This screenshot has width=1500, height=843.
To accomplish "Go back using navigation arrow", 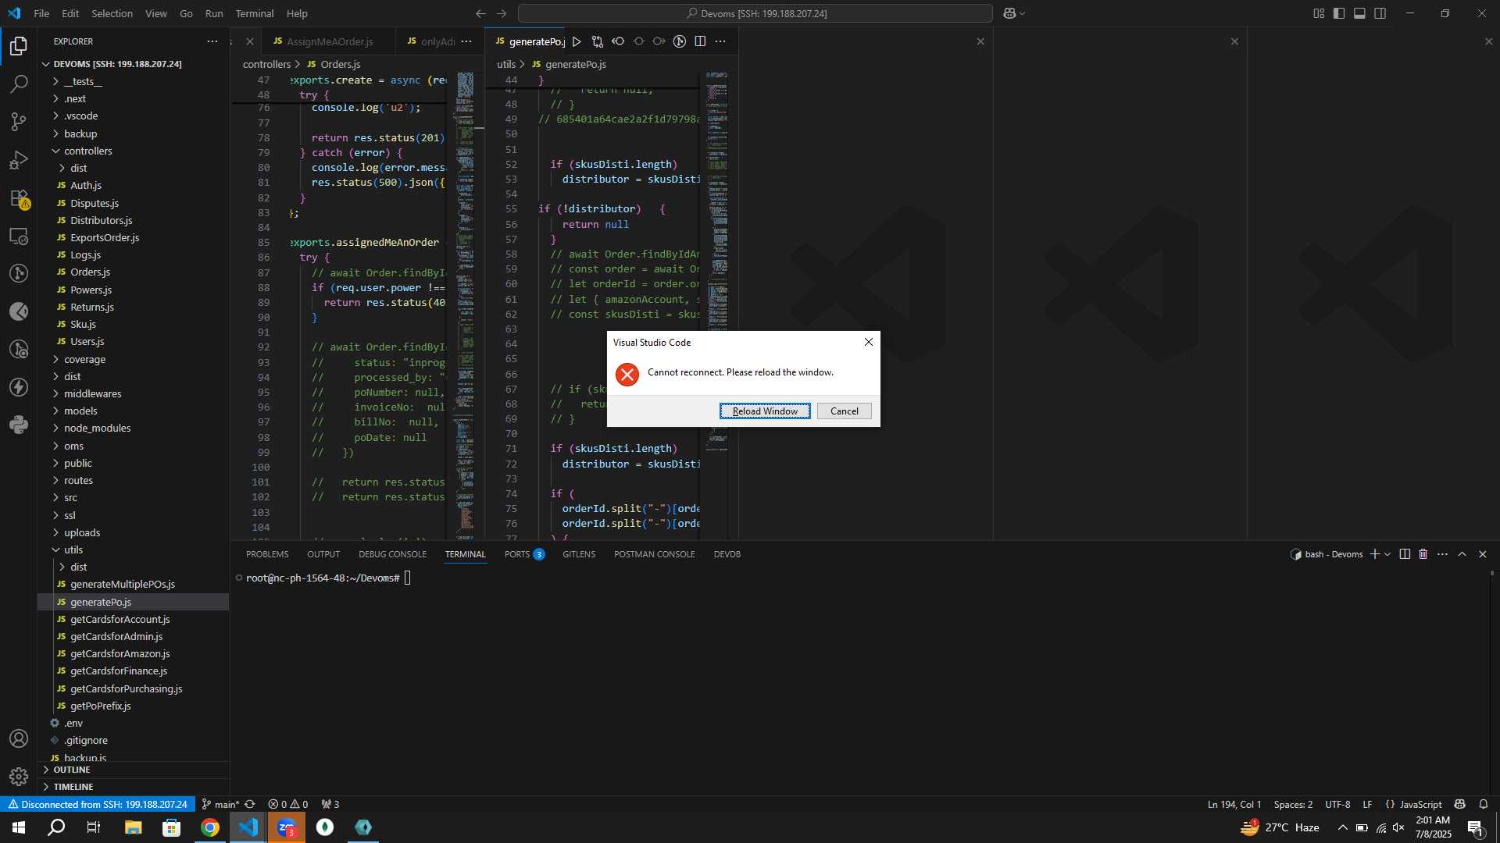I will 480,13.
